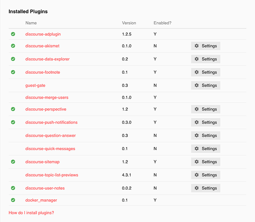Viewport: 255px width, 222px height.
Task: Click enabled value Y for docker_manager
Action: pyautogui.click(x=155, y=200)
